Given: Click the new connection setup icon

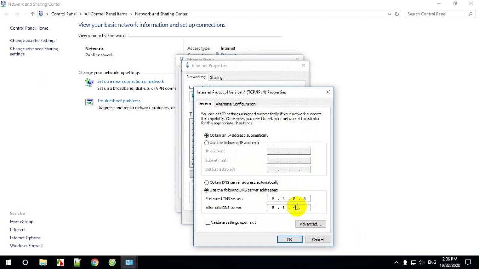Looking at the screenshot, I should click(x=89, y=83).
